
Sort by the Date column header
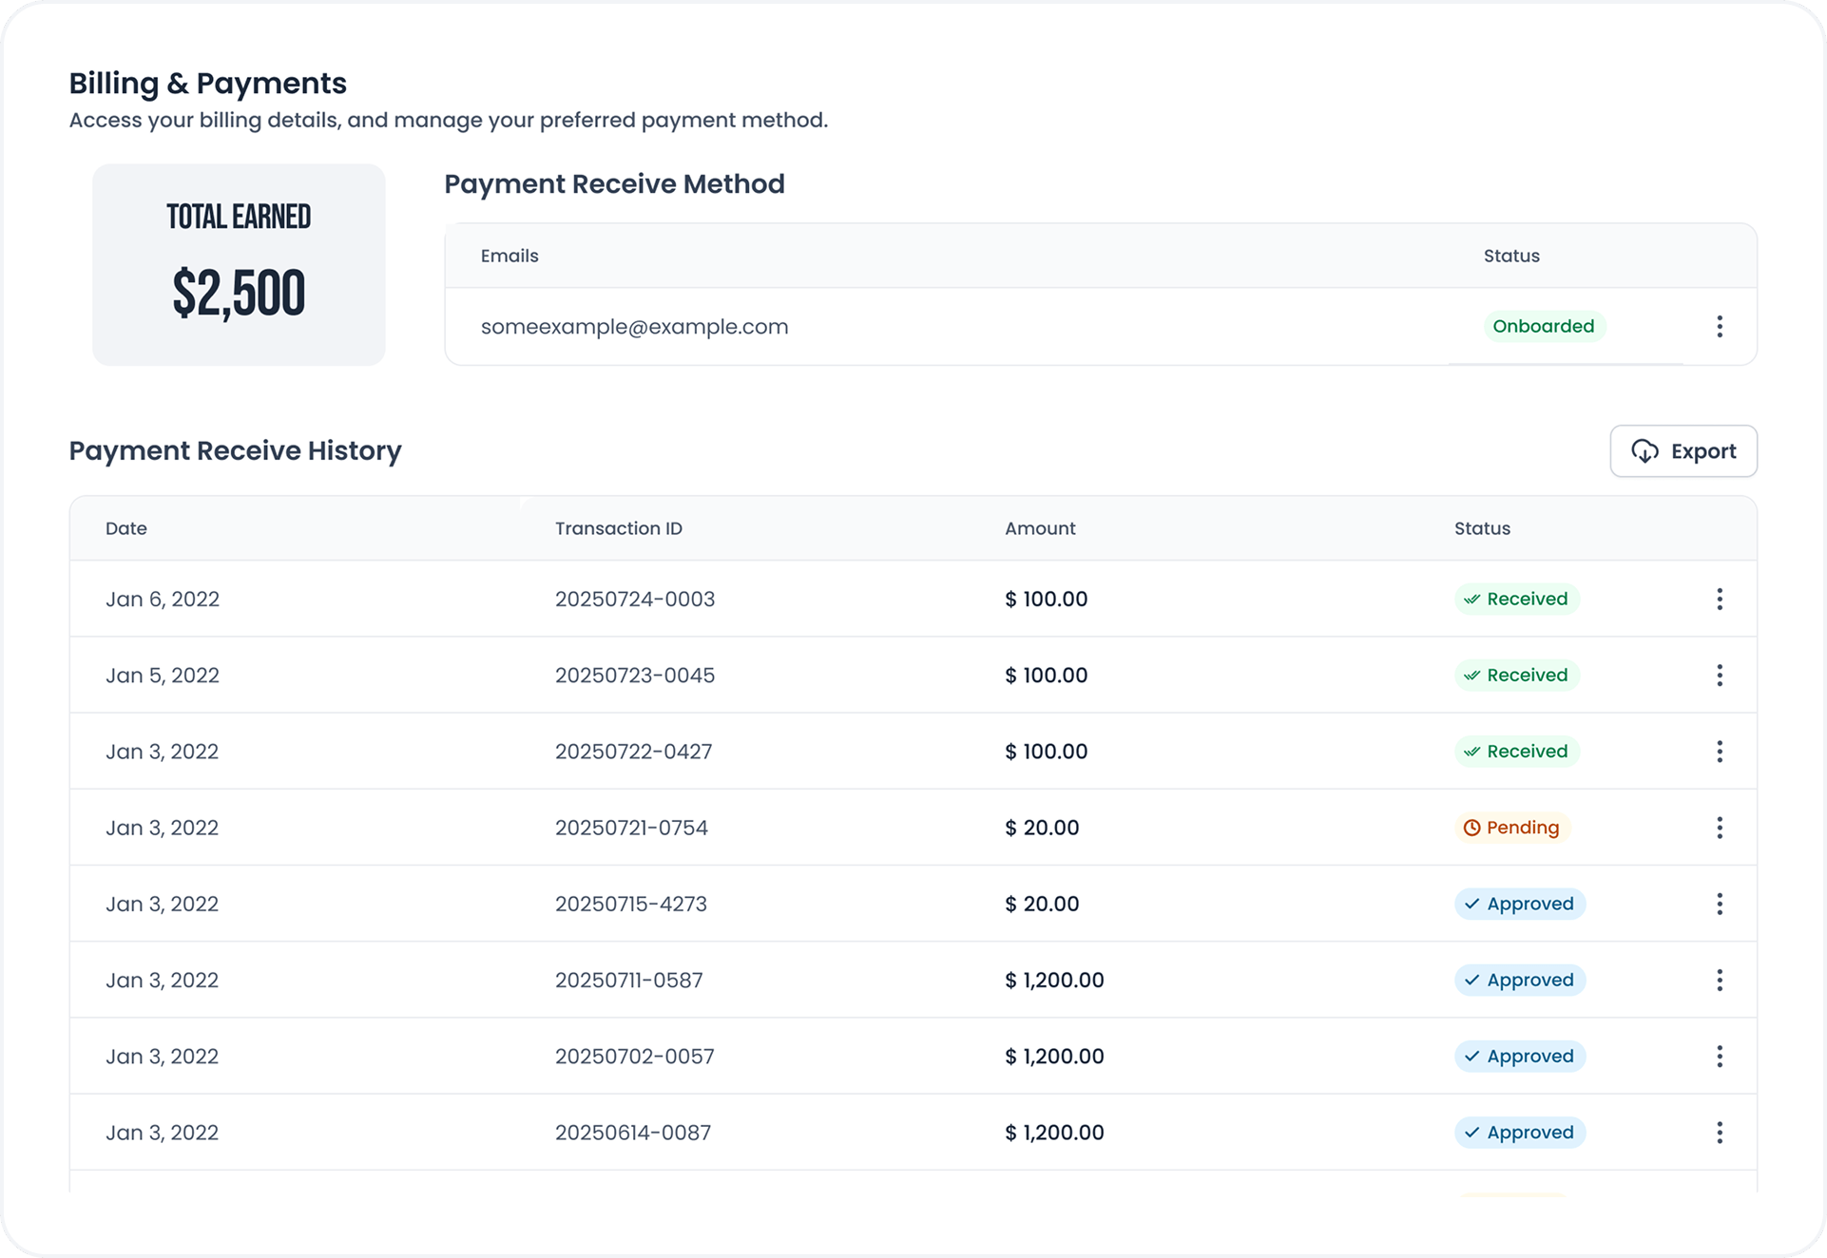tap(126, 528)
